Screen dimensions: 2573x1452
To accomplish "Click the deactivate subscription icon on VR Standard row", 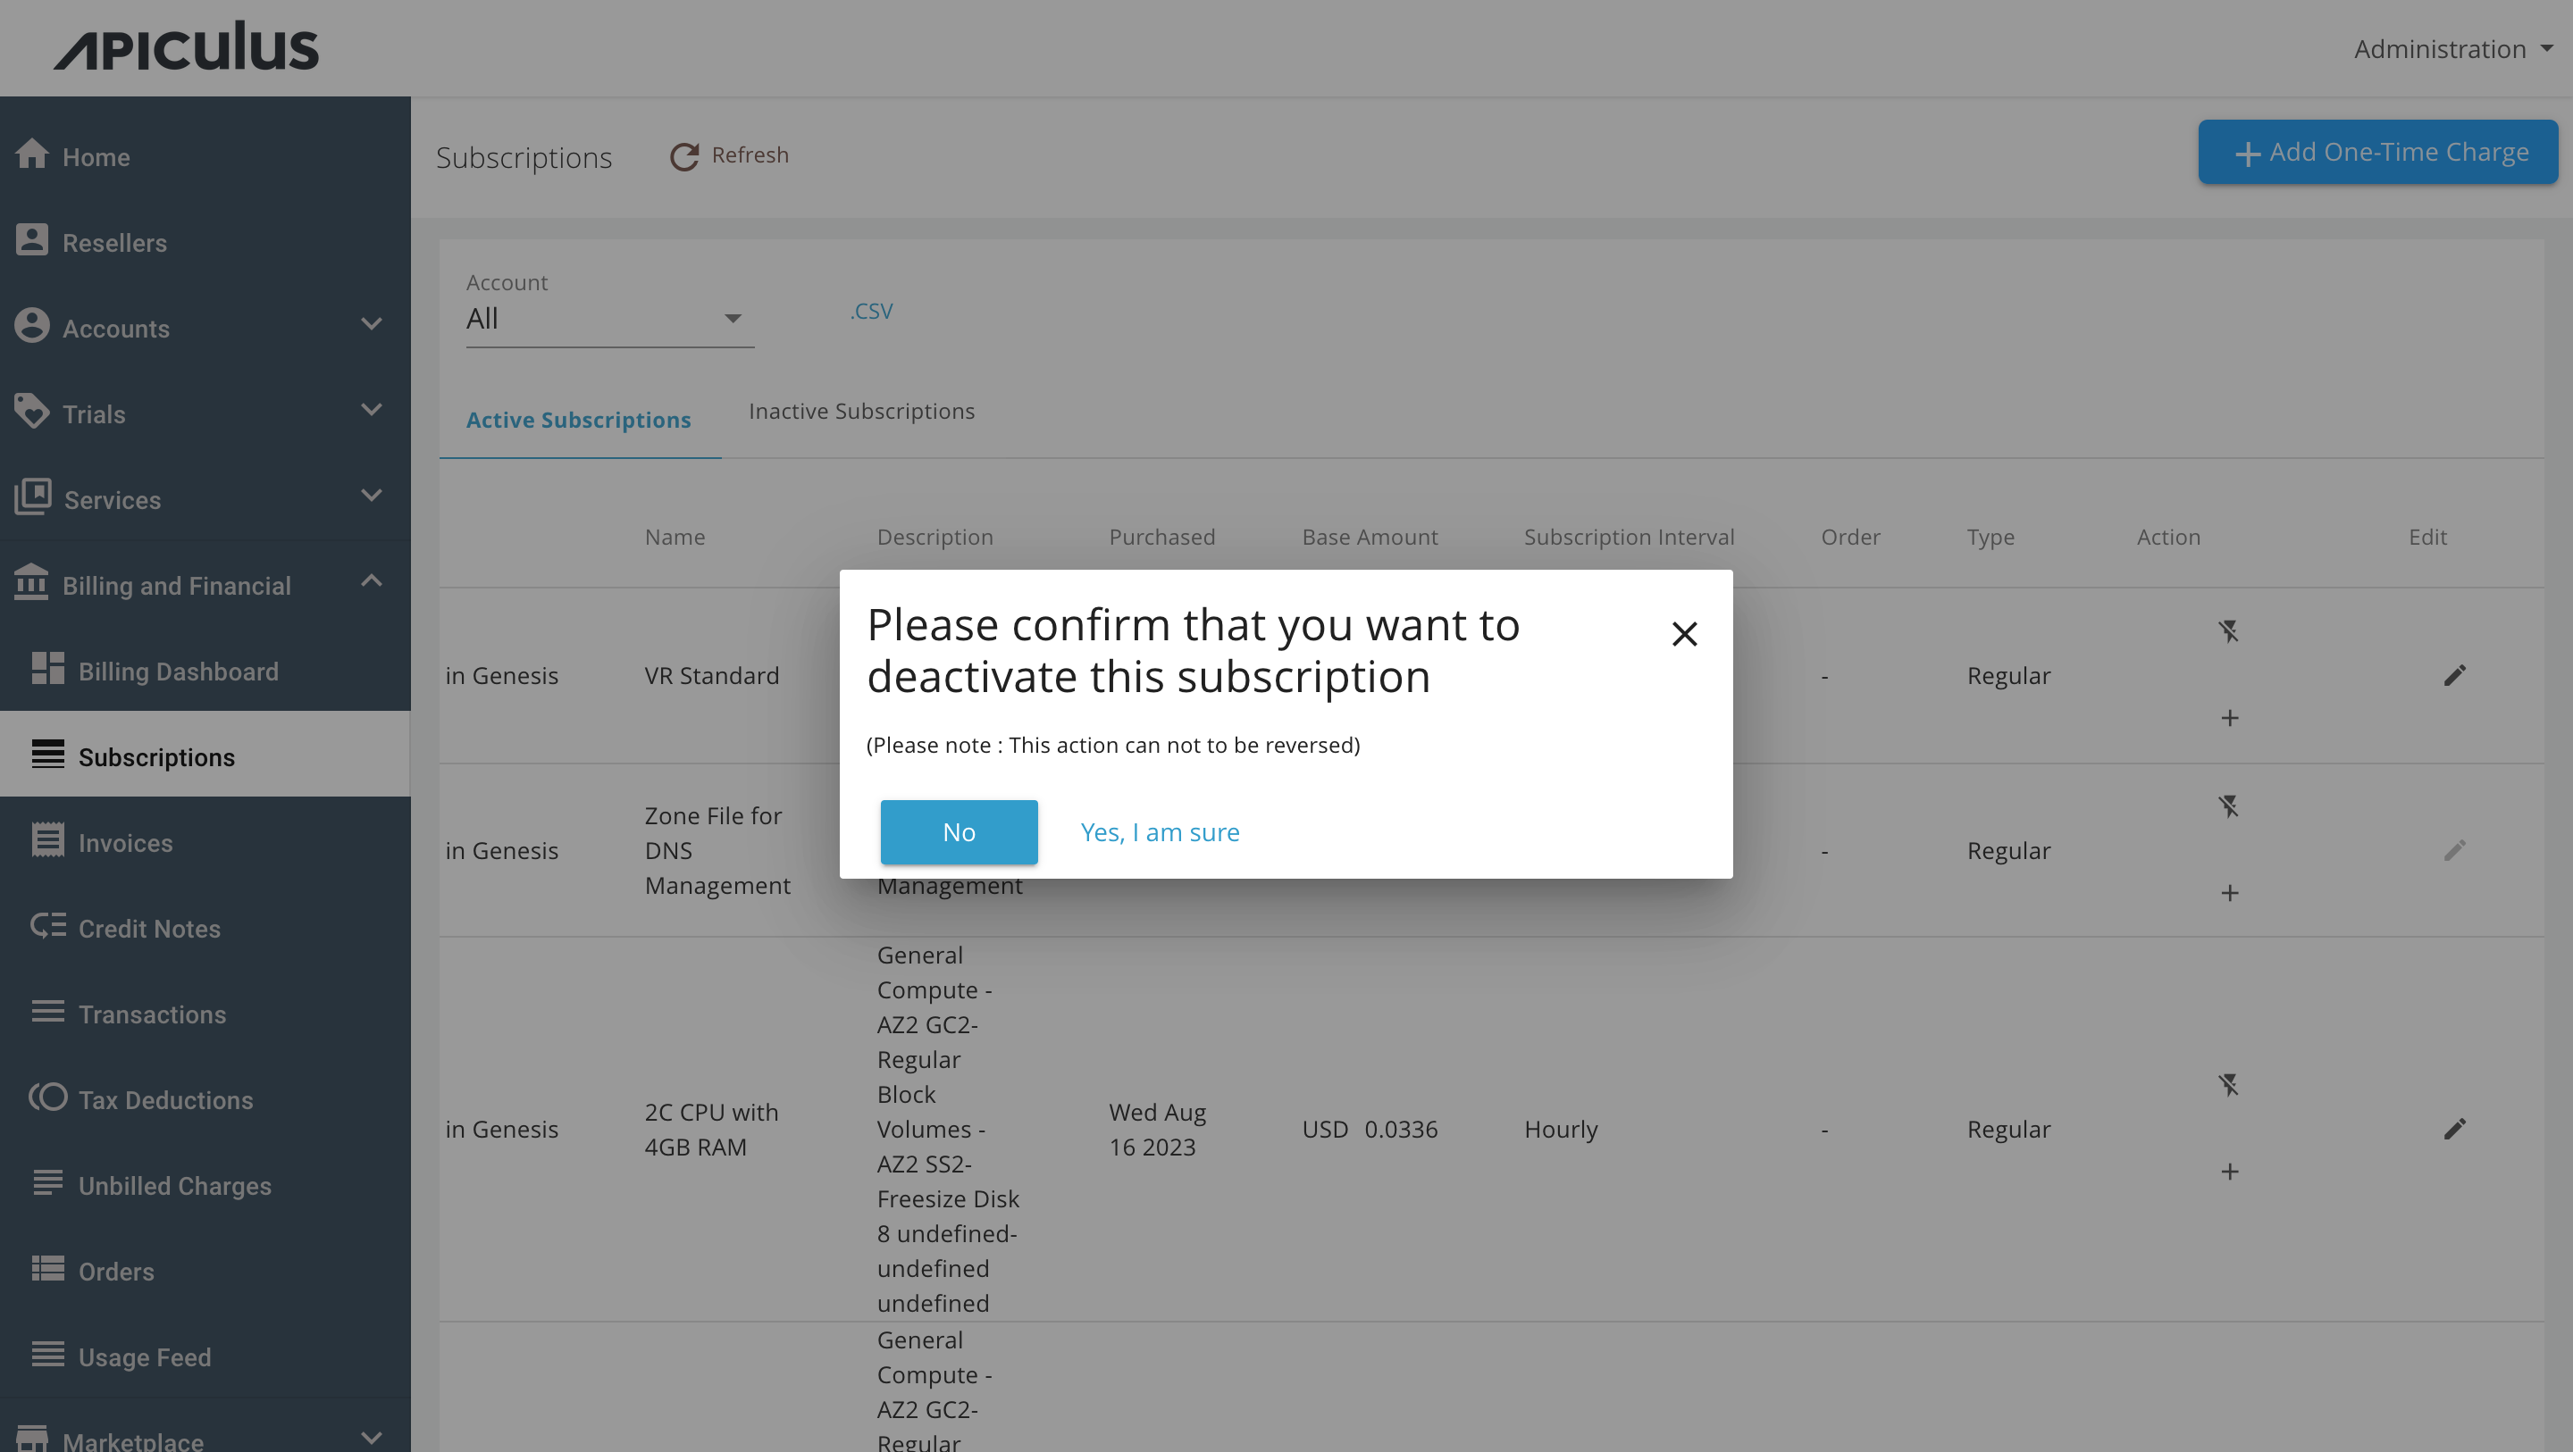I will [x=2228, y=632].
